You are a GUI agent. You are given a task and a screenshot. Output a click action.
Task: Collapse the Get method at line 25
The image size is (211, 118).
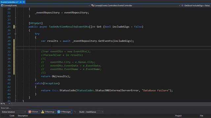click(x=15, y=27)
